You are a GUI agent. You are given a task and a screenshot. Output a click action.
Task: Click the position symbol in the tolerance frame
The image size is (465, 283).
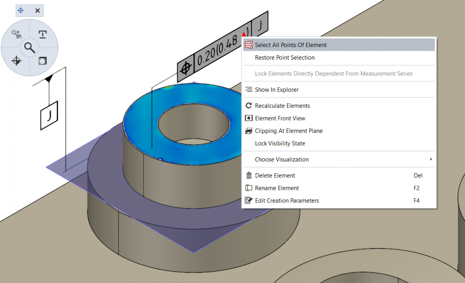(x=185, y=69)
